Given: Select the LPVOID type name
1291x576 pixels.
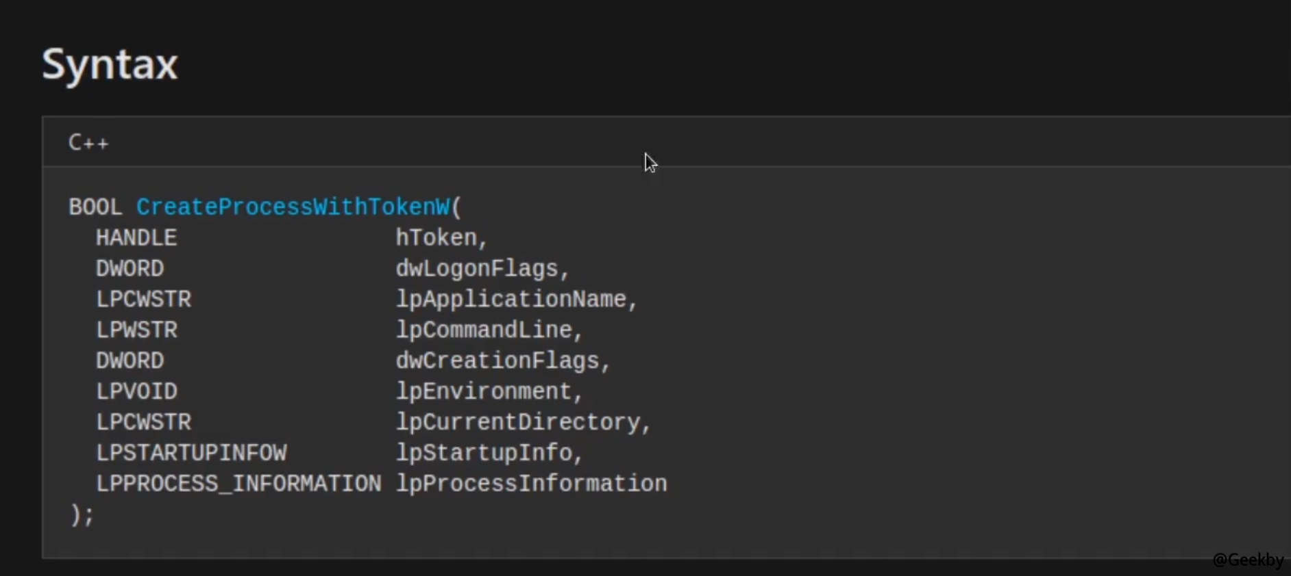Looking at the screenshot, I should pyautogui.click(x=136, y=391).
